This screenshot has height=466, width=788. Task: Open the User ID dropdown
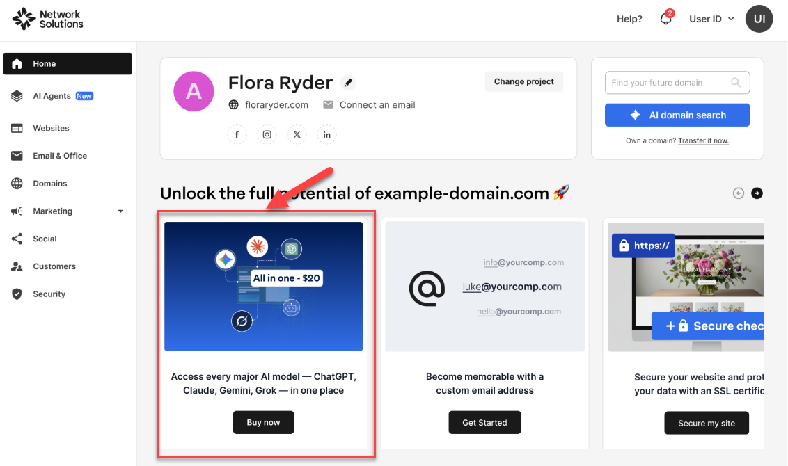711,19
